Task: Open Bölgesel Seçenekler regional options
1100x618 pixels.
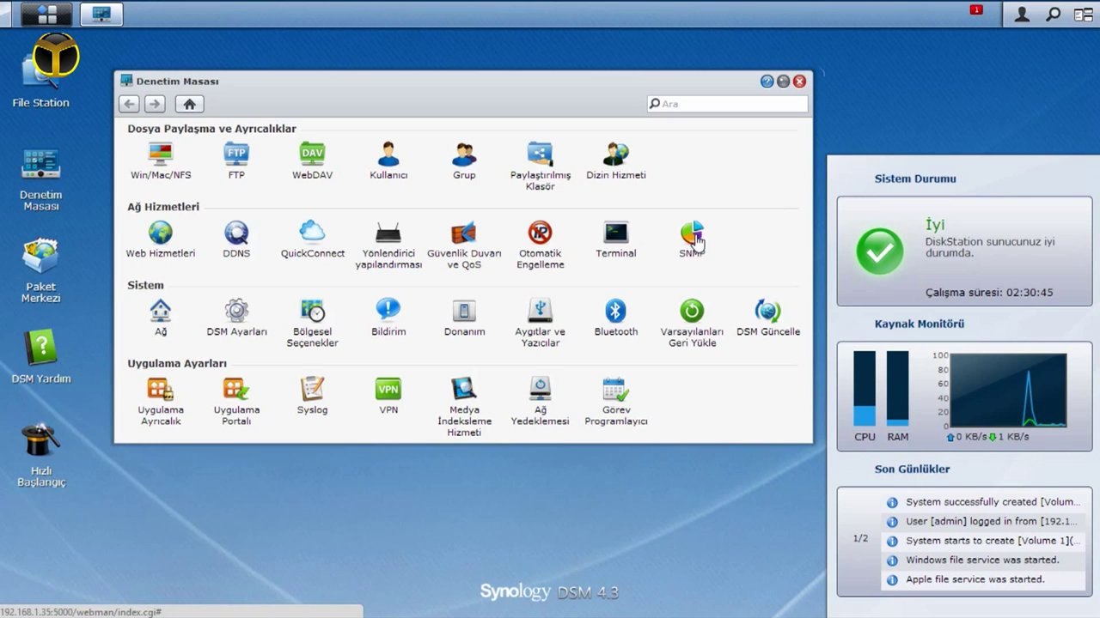Action: pyautogui.click(x=312, y=323)
